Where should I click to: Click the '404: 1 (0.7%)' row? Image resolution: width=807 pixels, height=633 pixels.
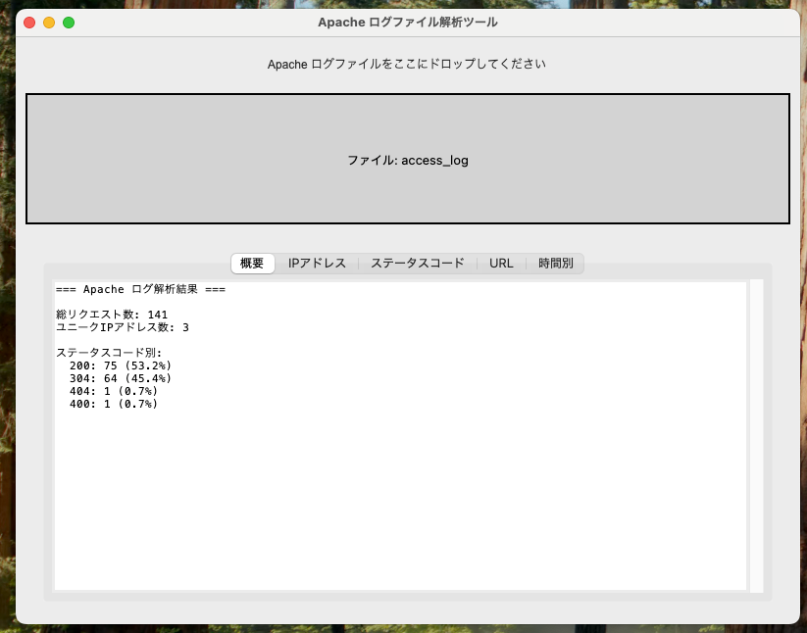114,391
